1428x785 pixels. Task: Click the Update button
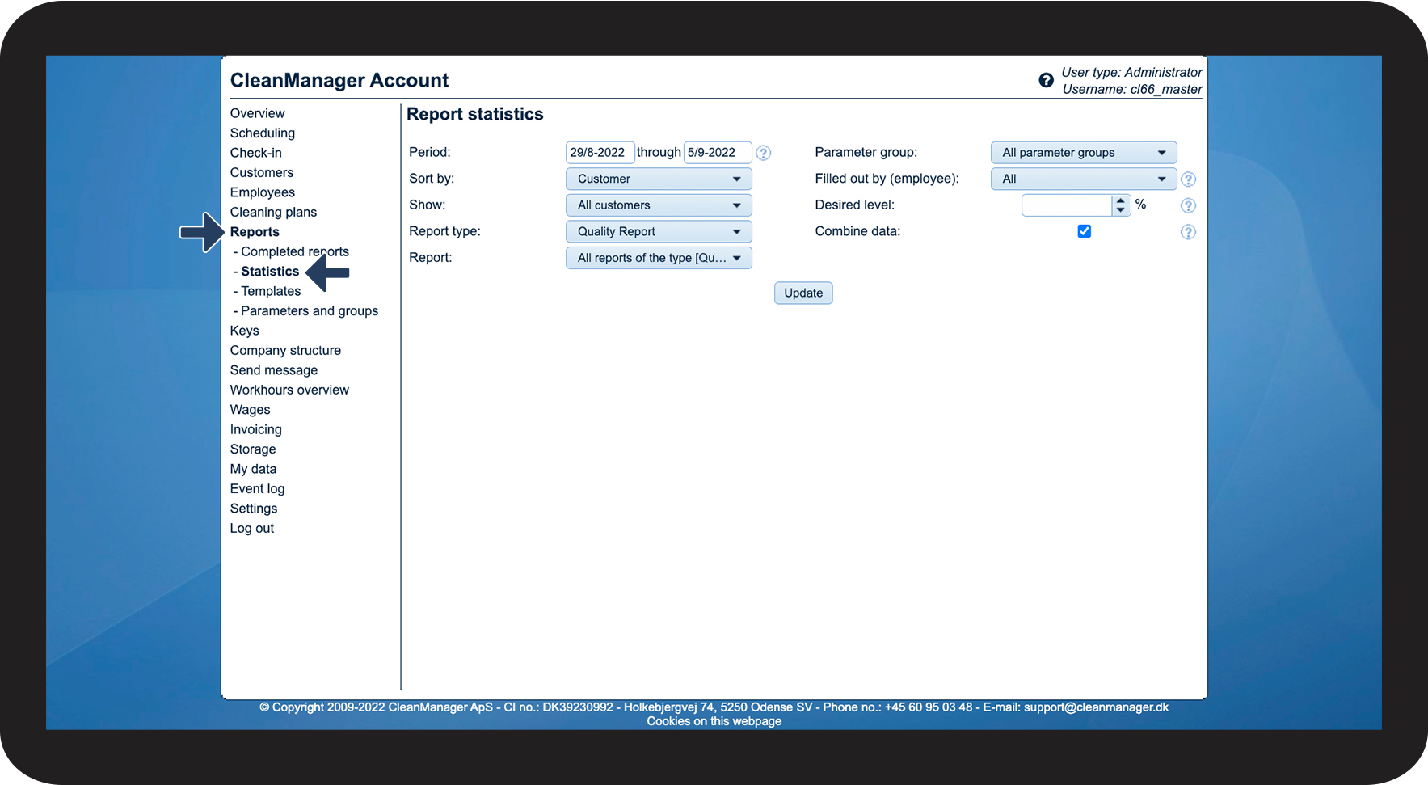coord(803,293)
